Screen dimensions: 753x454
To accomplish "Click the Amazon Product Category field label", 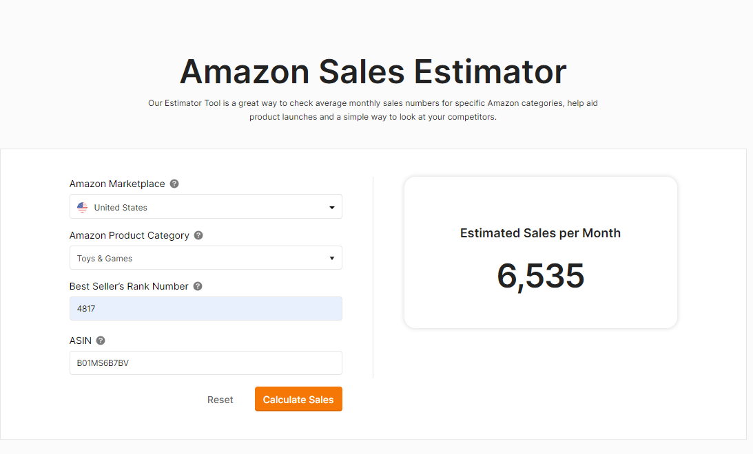I will pos(130,235).
